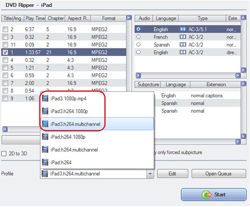Select the English AC-3/5.1 audio track
This screenshot has width=250, height=207.
[x=138, y=29]
